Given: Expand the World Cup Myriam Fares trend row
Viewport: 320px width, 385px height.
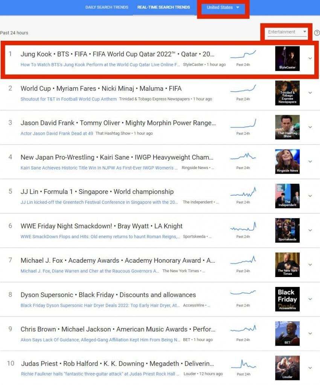Looking at the screenshot, I should (310, 93).
